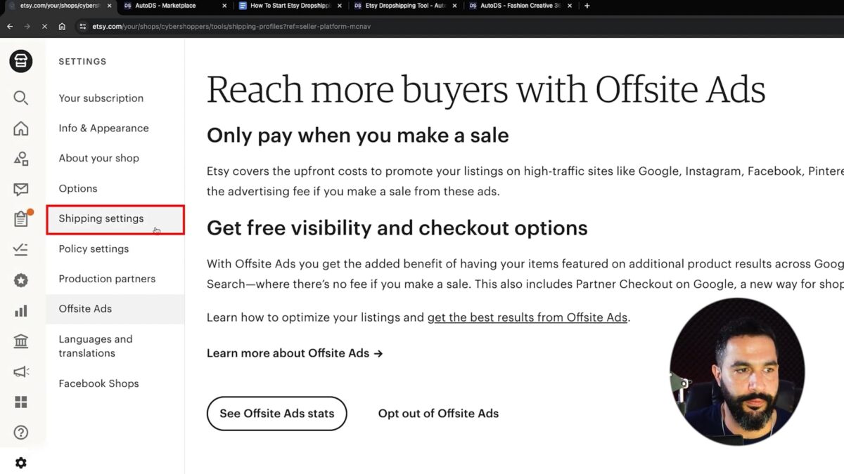Open the Settings gear icon
Screen dimensions: 844x474
[x=21, y=463]
